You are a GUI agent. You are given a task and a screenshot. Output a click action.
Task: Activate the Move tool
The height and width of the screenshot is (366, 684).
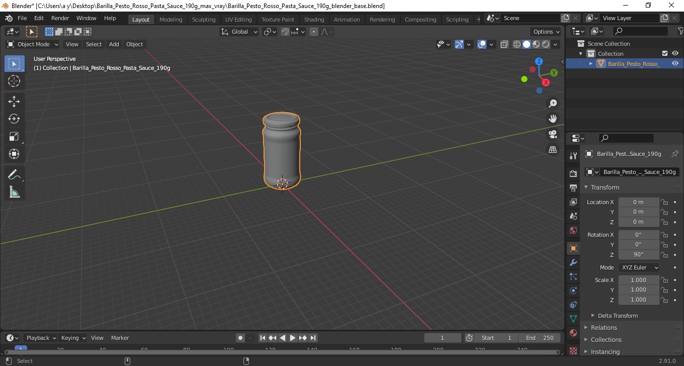tap(14, 102)
